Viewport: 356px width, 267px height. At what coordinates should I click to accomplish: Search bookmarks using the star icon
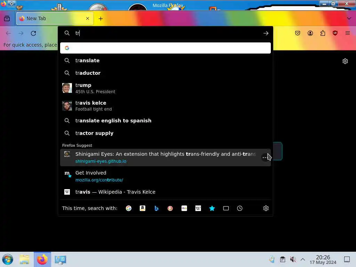(212, 208)
